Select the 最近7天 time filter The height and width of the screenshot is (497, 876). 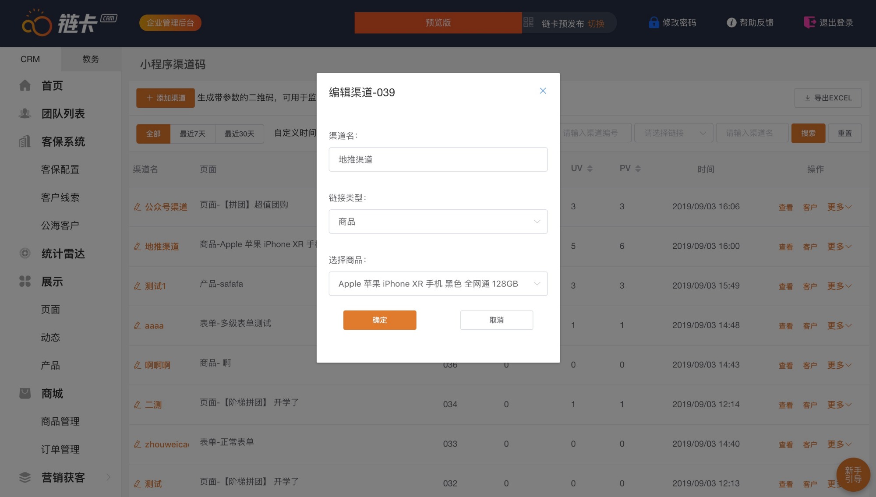coord(192,134)
